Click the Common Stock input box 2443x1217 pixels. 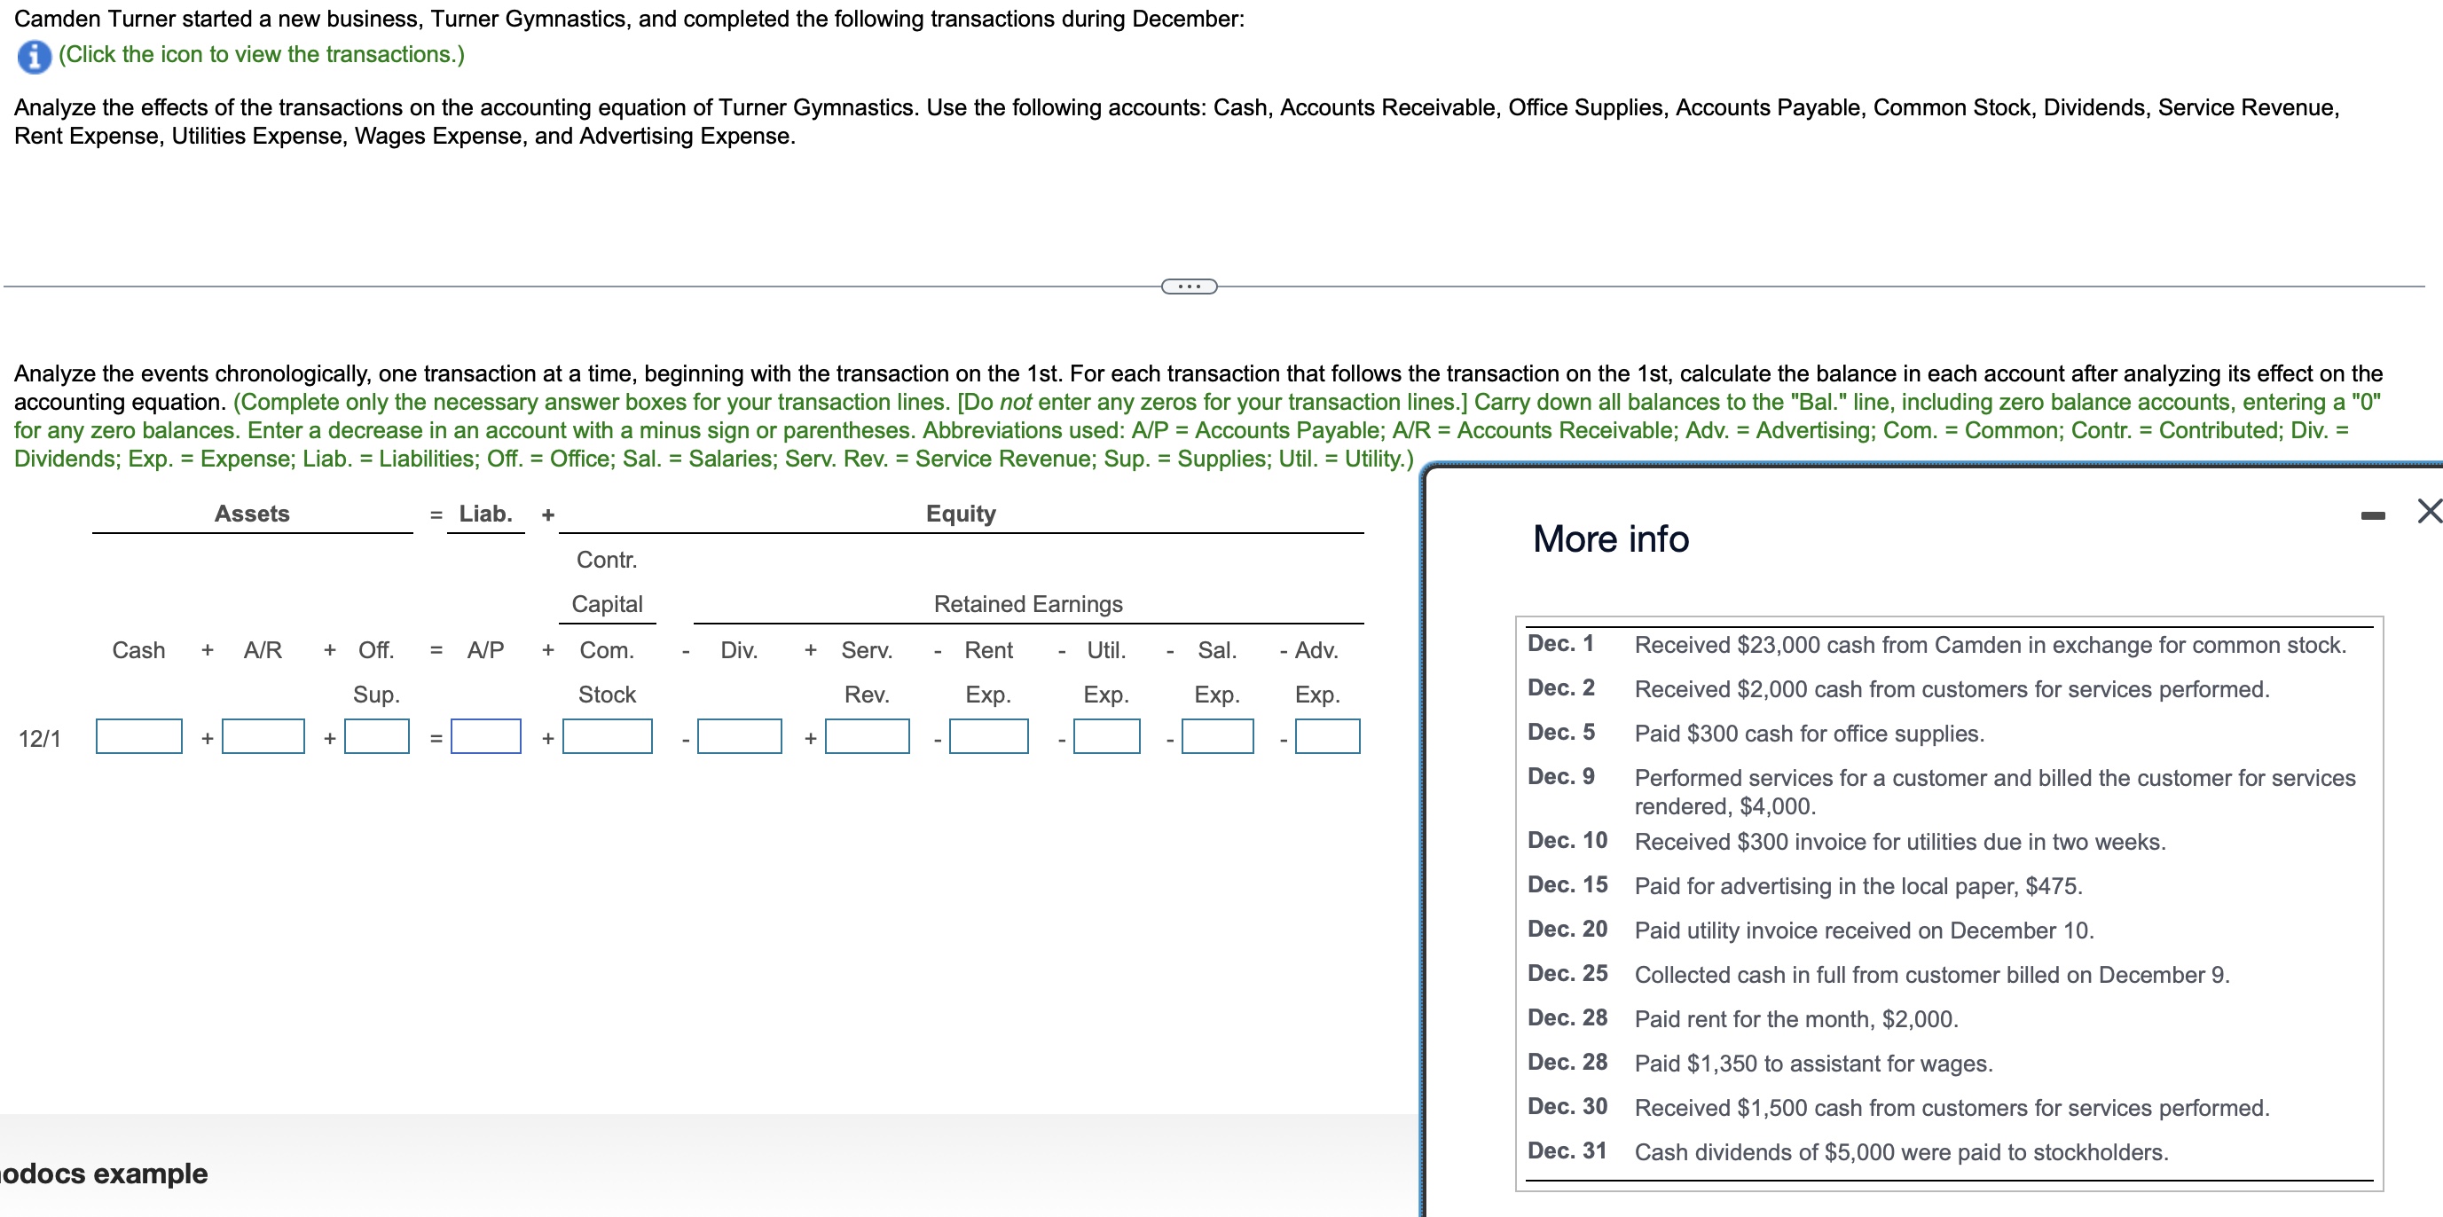point(607,736)
